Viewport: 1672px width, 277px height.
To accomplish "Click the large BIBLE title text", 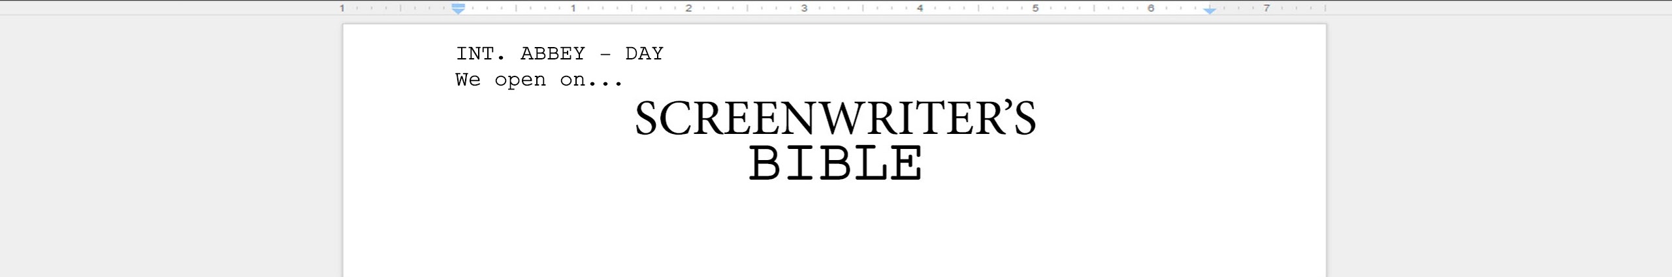I will 835,163.
